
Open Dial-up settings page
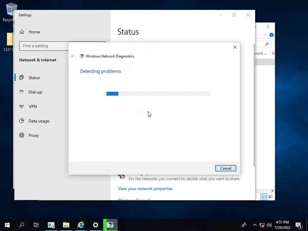click(x=35, y=92)
